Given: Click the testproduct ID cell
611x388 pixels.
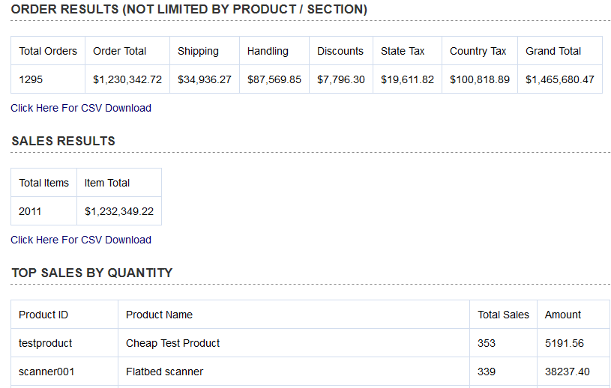Looking at the screenshot, I should (46, 343).
